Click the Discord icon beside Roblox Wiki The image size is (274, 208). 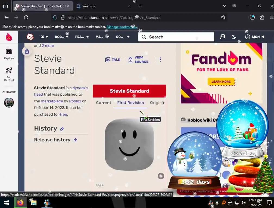point(183,119)
